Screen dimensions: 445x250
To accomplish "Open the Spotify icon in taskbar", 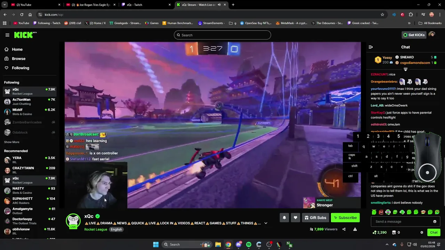I will click(x=249, y=244).
